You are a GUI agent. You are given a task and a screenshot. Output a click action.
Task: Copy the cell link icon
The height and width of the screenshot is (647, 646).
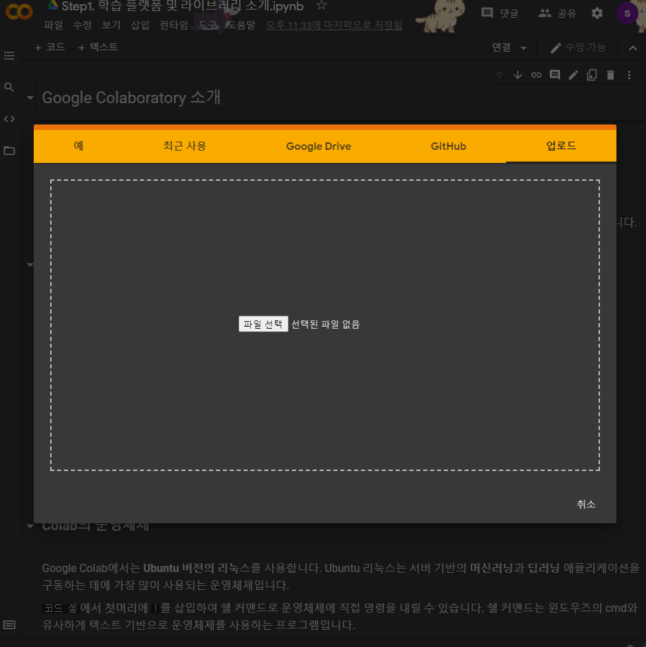coord(536,75)
